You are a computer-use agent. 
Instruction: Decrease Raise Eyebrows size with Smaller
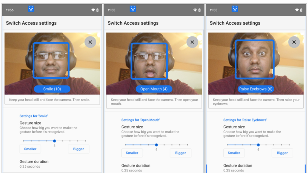coord(234,153)
